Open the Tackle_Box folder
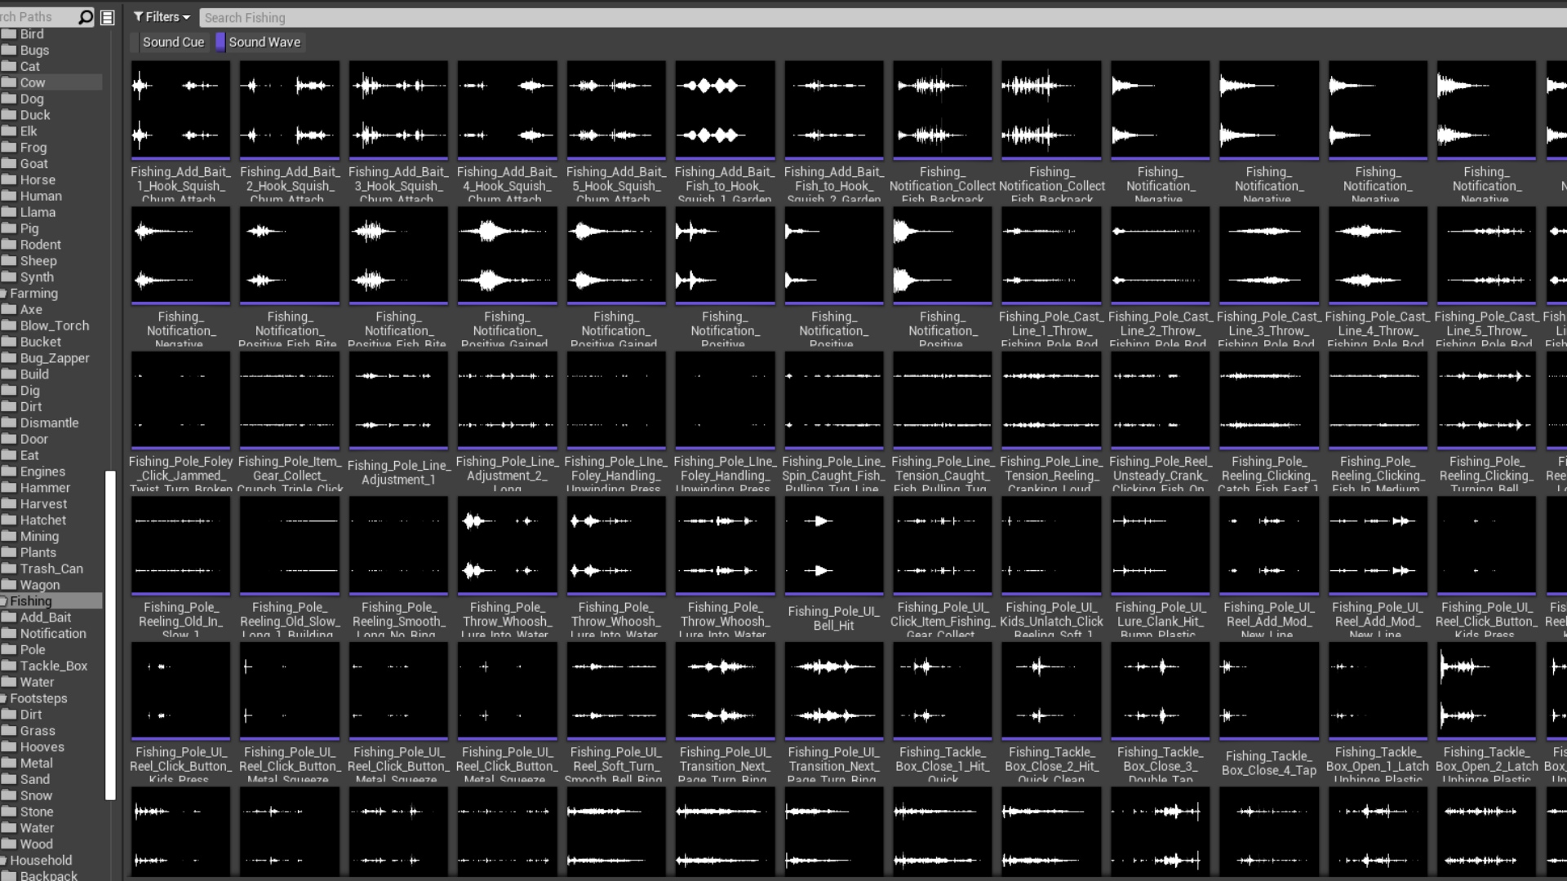Image resolution: width=1567 pixels, height=881 pixels. pyautogui.click(x=53, y=666)
